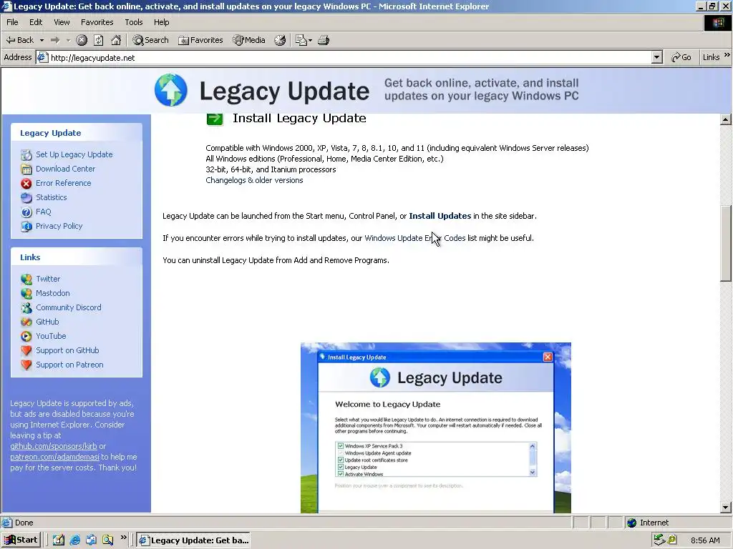Refresh the page with the Refresh icon

(x=99, y=40)
